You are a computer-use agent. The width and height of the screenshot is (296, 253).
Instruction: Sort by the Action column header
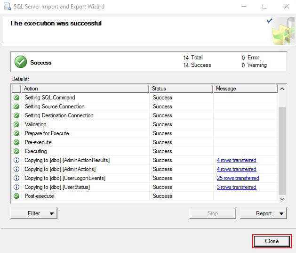pyautogui.click(x=85, y=89)
